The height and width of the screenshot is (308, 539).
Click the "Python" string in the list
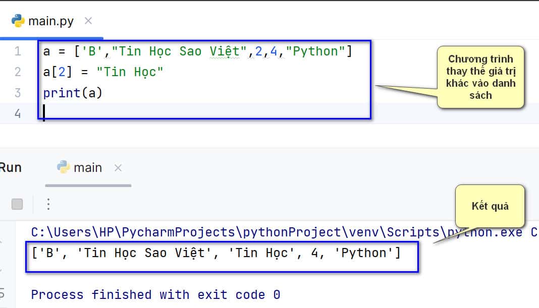click(315, 51)
